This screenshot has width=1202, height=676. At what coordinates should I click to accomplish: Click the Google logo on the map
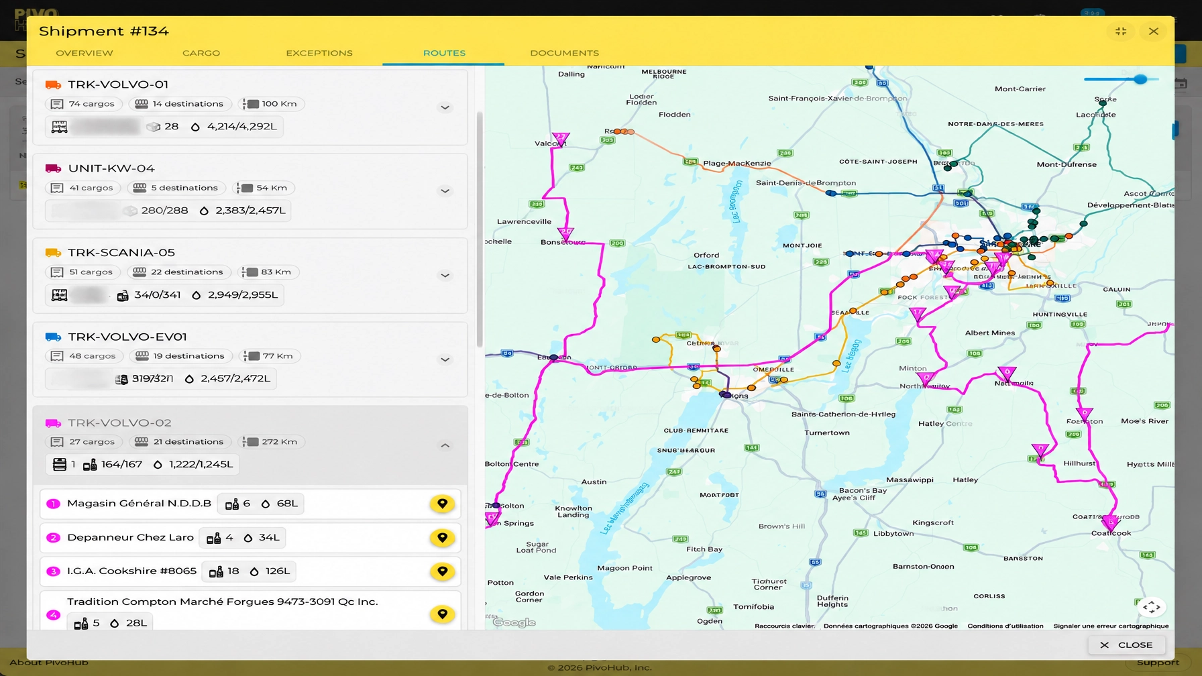coord(514,622)
